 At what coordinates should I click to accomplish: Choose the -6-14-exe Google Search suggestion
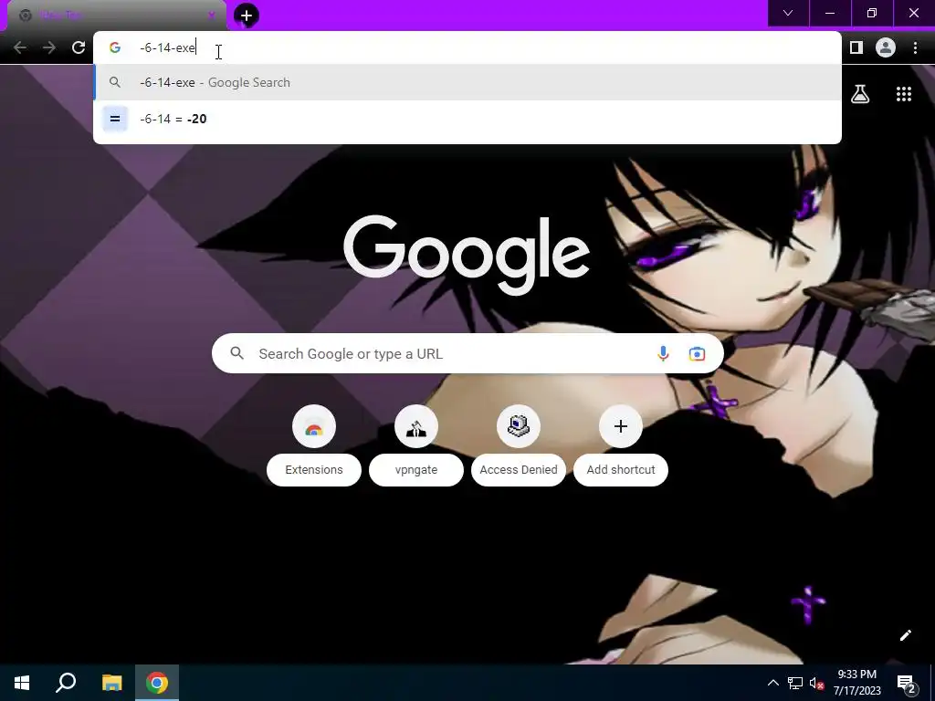[x=467, y=82]
